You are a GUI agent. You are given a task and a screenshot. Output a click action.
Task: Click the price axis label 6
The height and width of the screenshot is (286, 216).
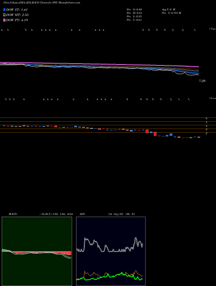tap(206, 118)
